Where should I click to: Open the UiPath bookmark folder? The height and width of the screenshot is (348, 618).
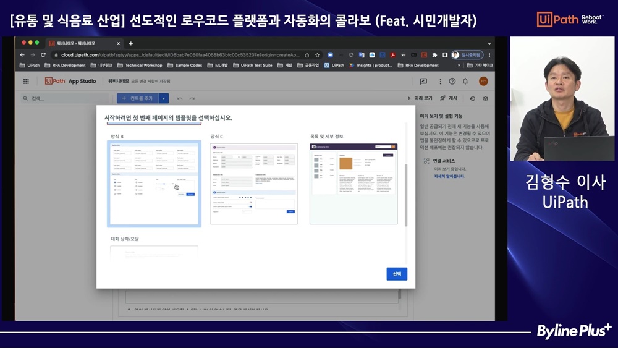coord(30,66)
